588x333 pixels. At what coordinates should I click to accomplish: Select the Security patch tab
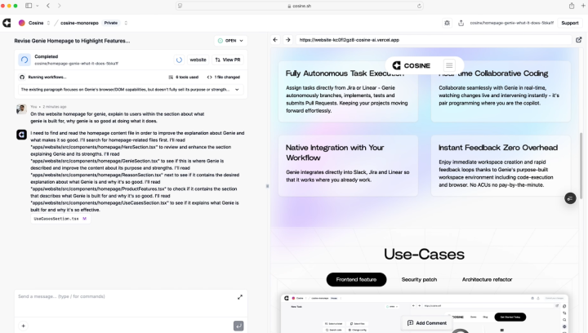(x=419, y=279)
